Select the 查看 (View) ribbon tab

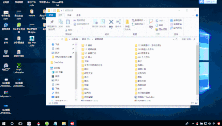[x=78, y=15]
